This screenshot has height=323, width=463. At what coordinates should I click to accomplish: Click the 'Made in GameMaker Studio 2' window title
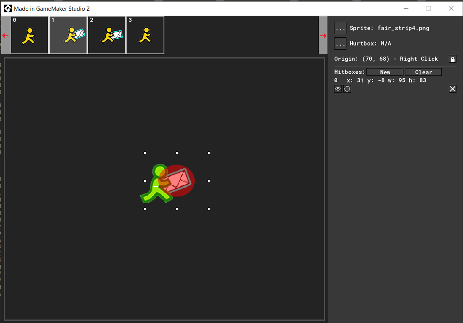(52, 8)
